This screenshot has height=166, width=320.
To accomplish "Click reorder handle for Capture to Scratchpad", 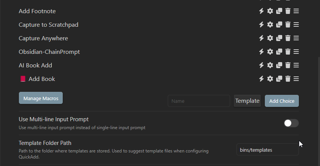I will click(296, 24).
